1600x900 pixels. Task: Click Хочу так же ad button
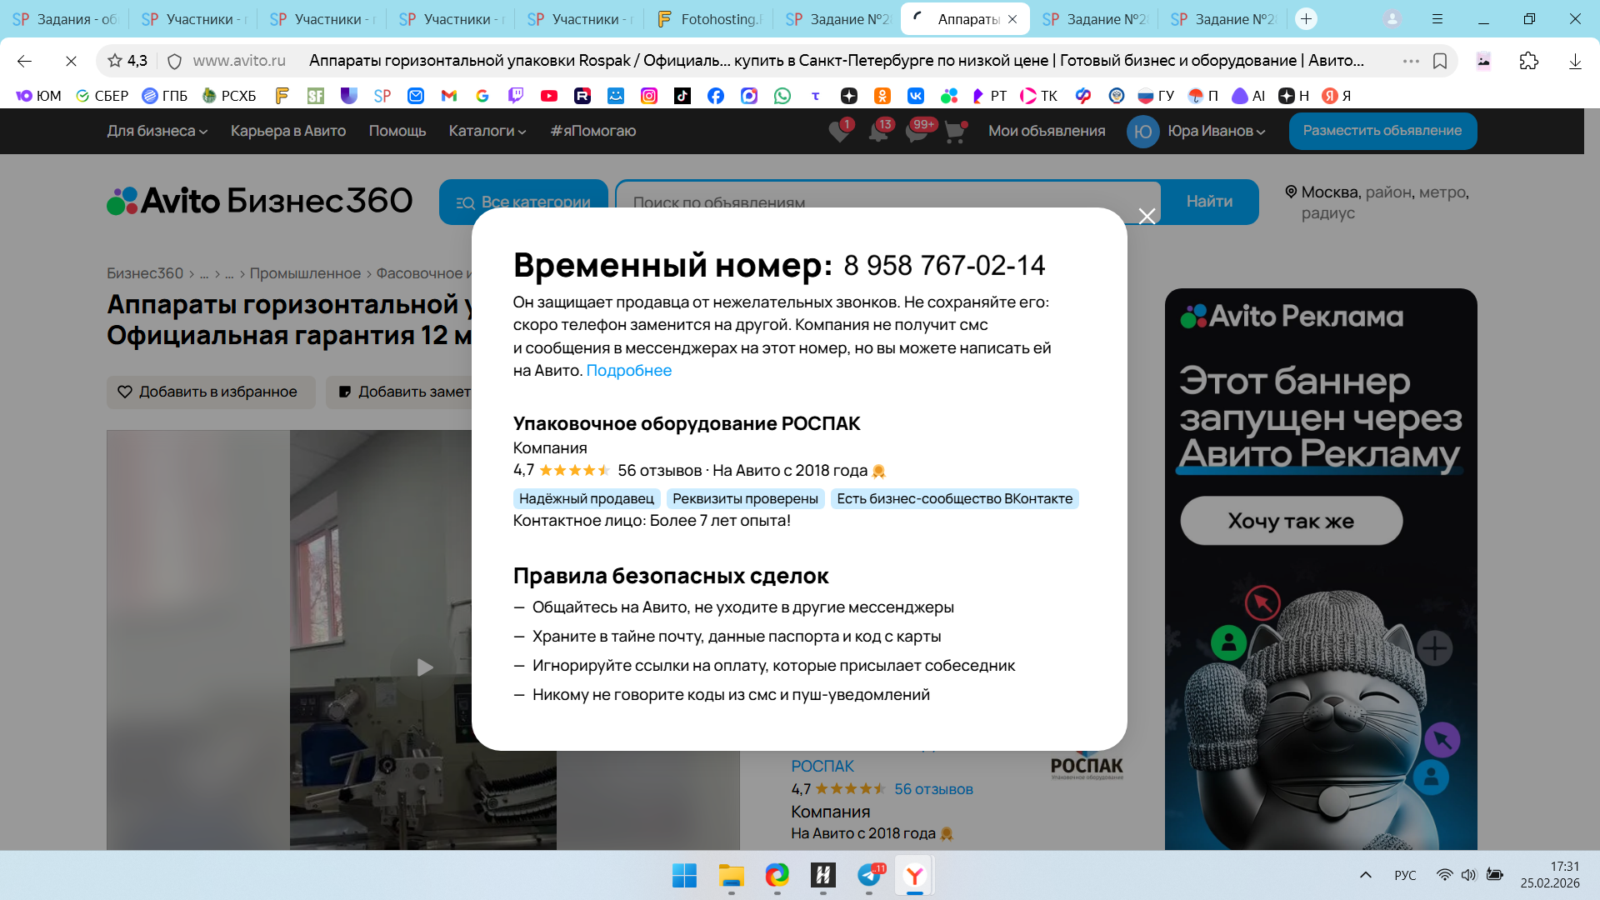click(1291, 521)
